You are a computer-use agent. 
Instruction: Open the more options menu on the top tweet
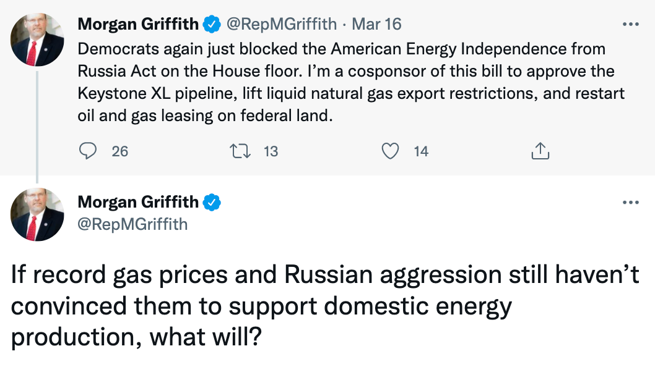(x=630, y=25)
